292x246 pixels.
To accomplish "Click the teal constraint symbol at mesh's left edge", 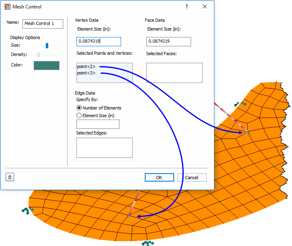I will pos(28,211).
